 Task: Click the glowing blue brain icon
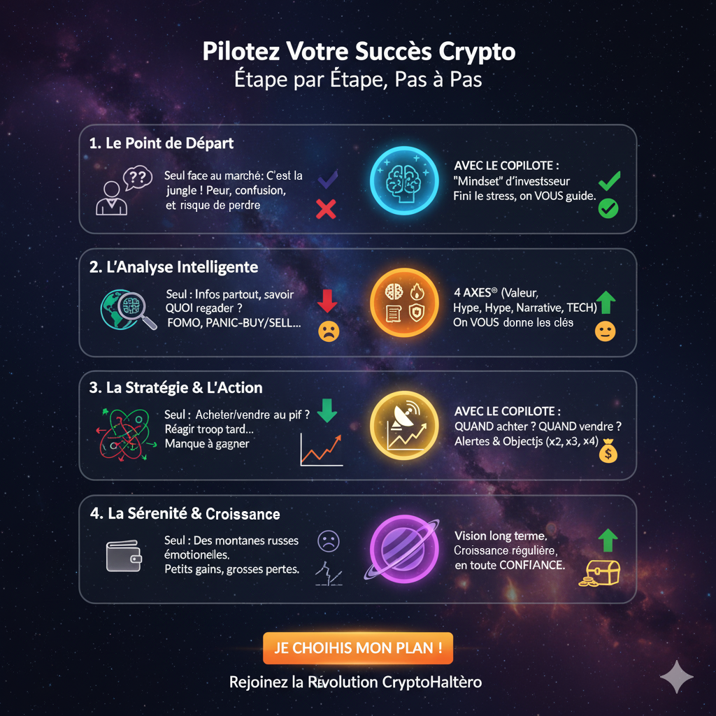click(403, 180)
